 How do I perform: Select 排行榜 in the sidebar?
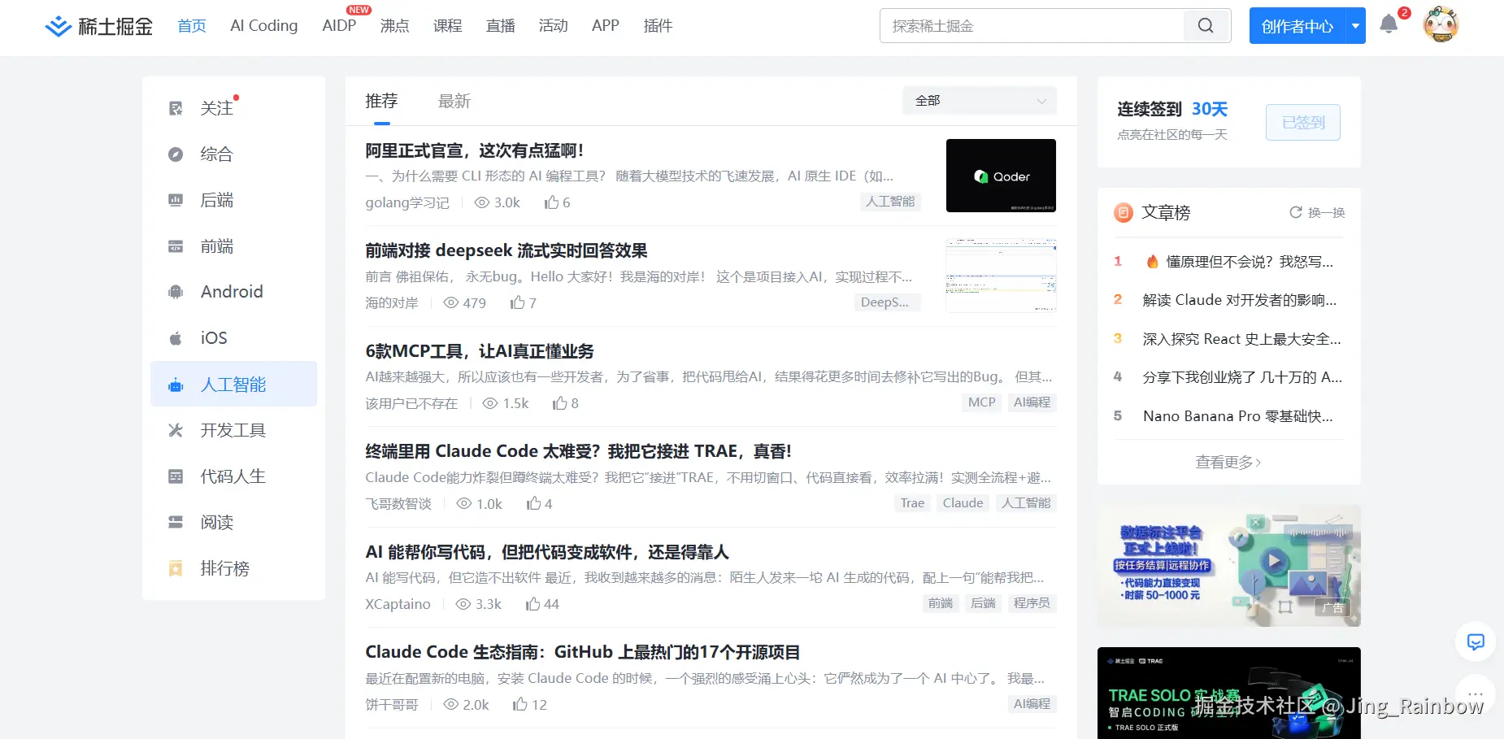click(x=224, y=568)
